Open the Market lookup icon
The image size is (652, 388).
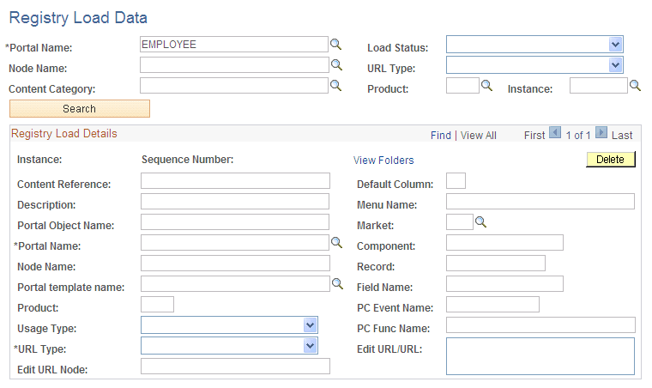tap(481, 222)
